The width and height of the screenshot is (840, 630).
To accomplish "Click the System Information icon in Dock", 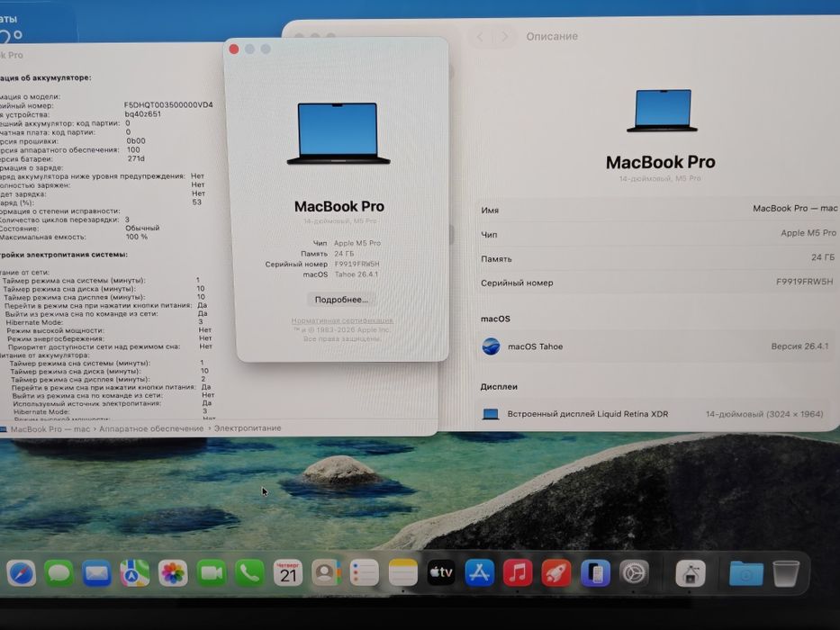I will [x=690, y=573].
